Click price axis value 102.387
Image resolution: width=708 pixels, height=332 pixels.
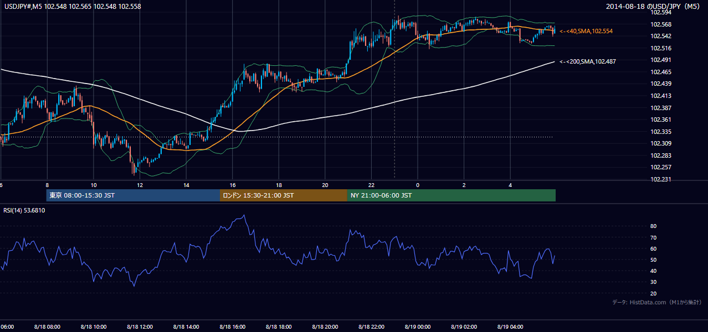tap(661, 108)
